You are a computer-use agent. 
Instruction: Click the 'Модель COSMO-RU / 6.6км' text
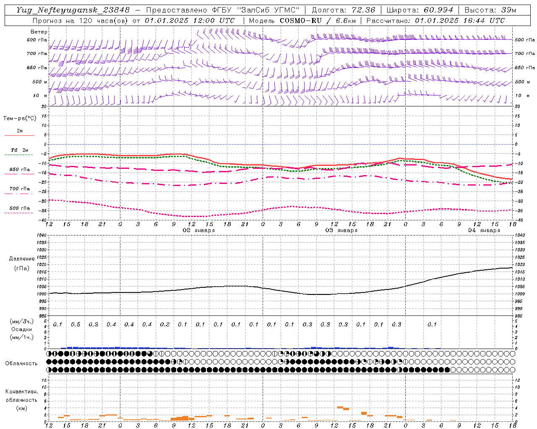coord(302,21)
